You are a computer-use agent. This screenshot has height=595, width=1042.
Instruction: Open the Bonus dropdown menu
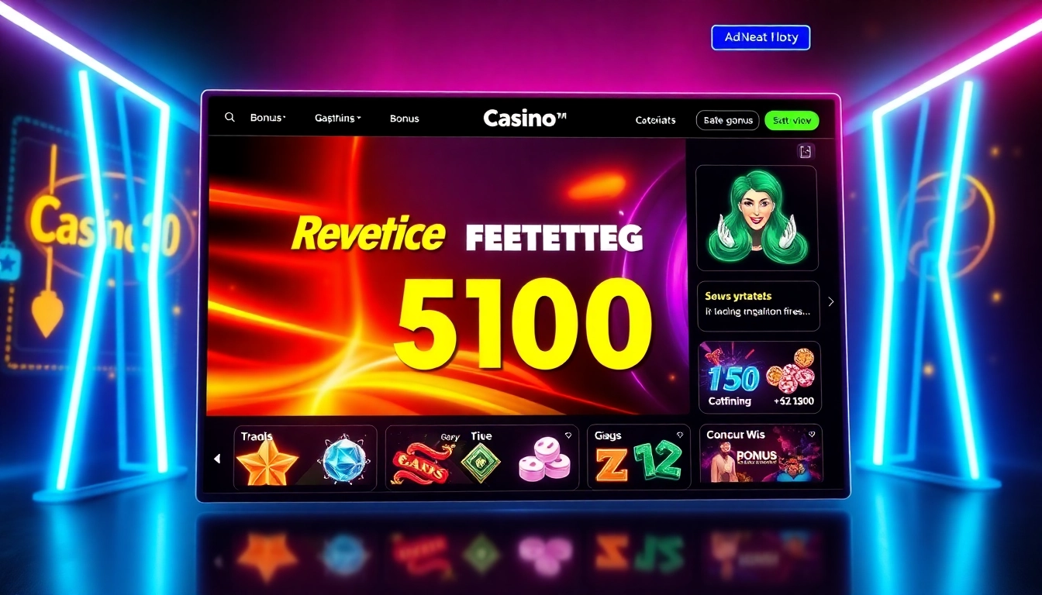[x=268, y=118]
